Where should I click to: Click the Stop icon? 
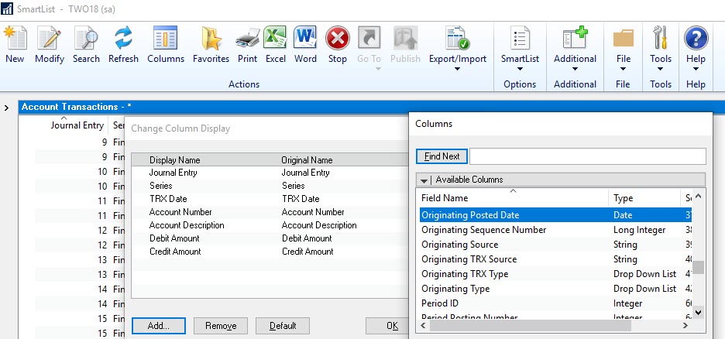(x=337, y=39)
